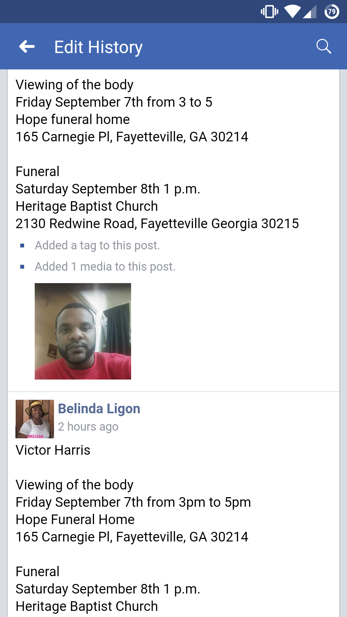Screen dimensions: 347x617
Task: Tap 'Friday September 7th from 3pm to 5pm'
Action: click(x=133, y=502)
